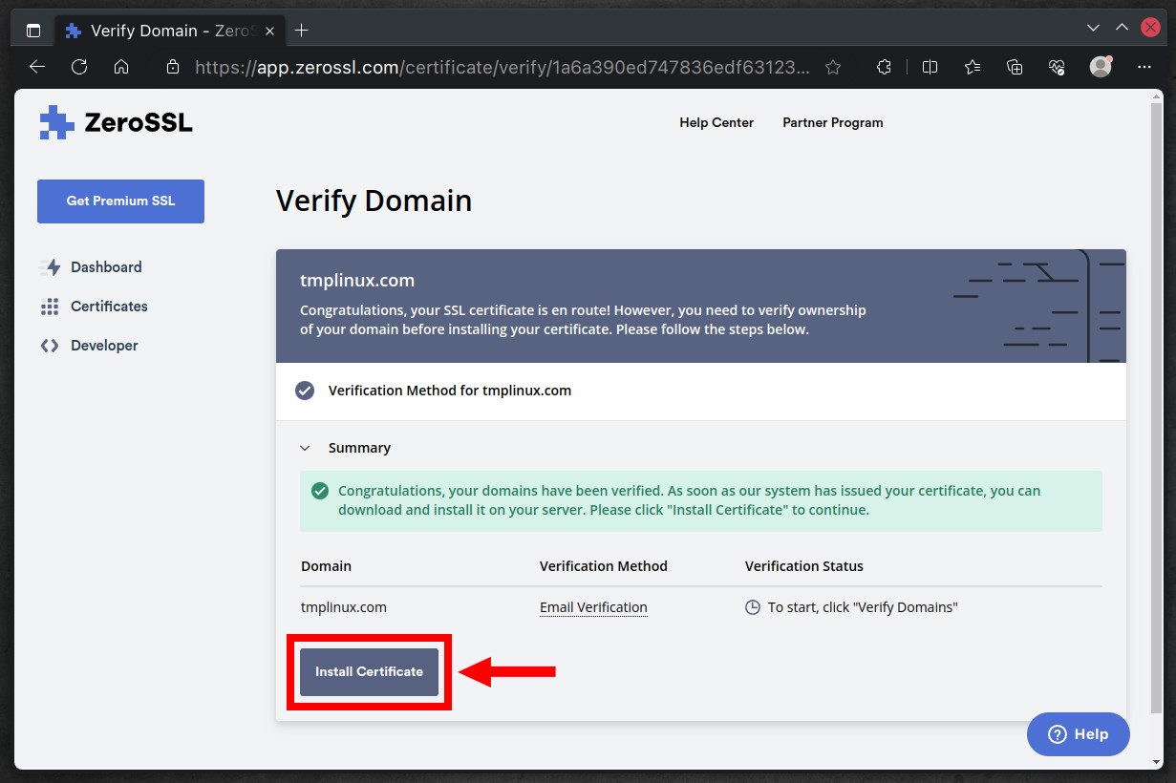Image resolution: width=1176 pixels, height=783 pixels.
Task: Go to browser home page
Action: click(121, 67)
